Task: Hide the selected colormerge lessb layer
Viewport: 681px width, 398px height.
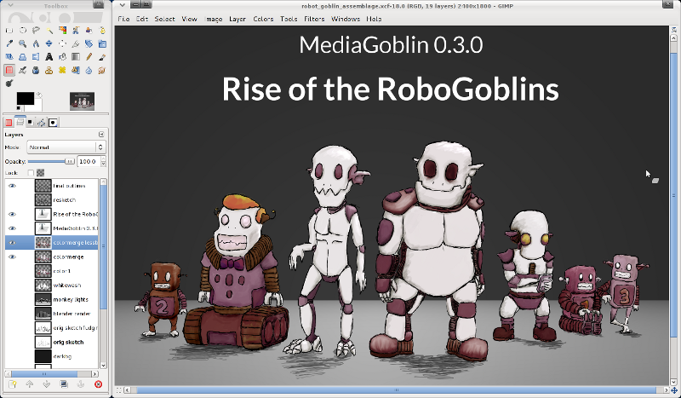Action: [x=12, y=243]
